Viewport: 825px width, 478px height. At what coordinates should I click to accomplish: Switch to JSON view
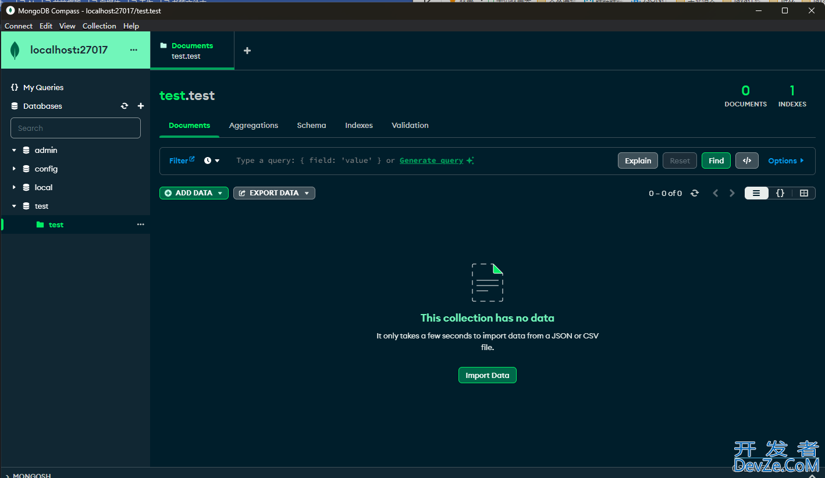tap(780, 193)
